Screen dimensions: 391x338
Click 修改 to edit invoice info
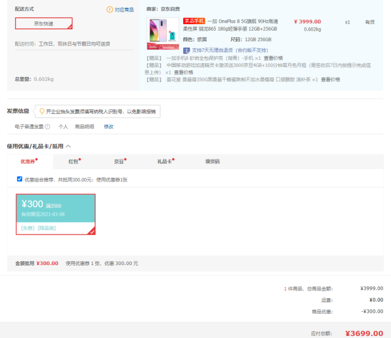point(108,126)
